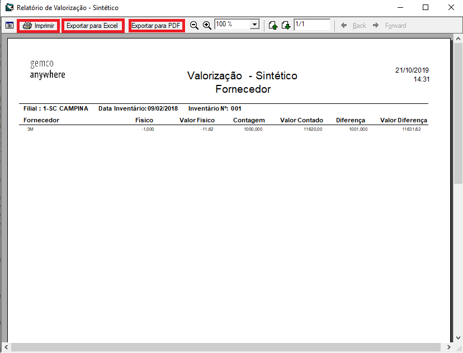Screen dimensions: 463x353
Task: Click the vertical scrollbar up arrow
Action: click(x=459, y=39)
